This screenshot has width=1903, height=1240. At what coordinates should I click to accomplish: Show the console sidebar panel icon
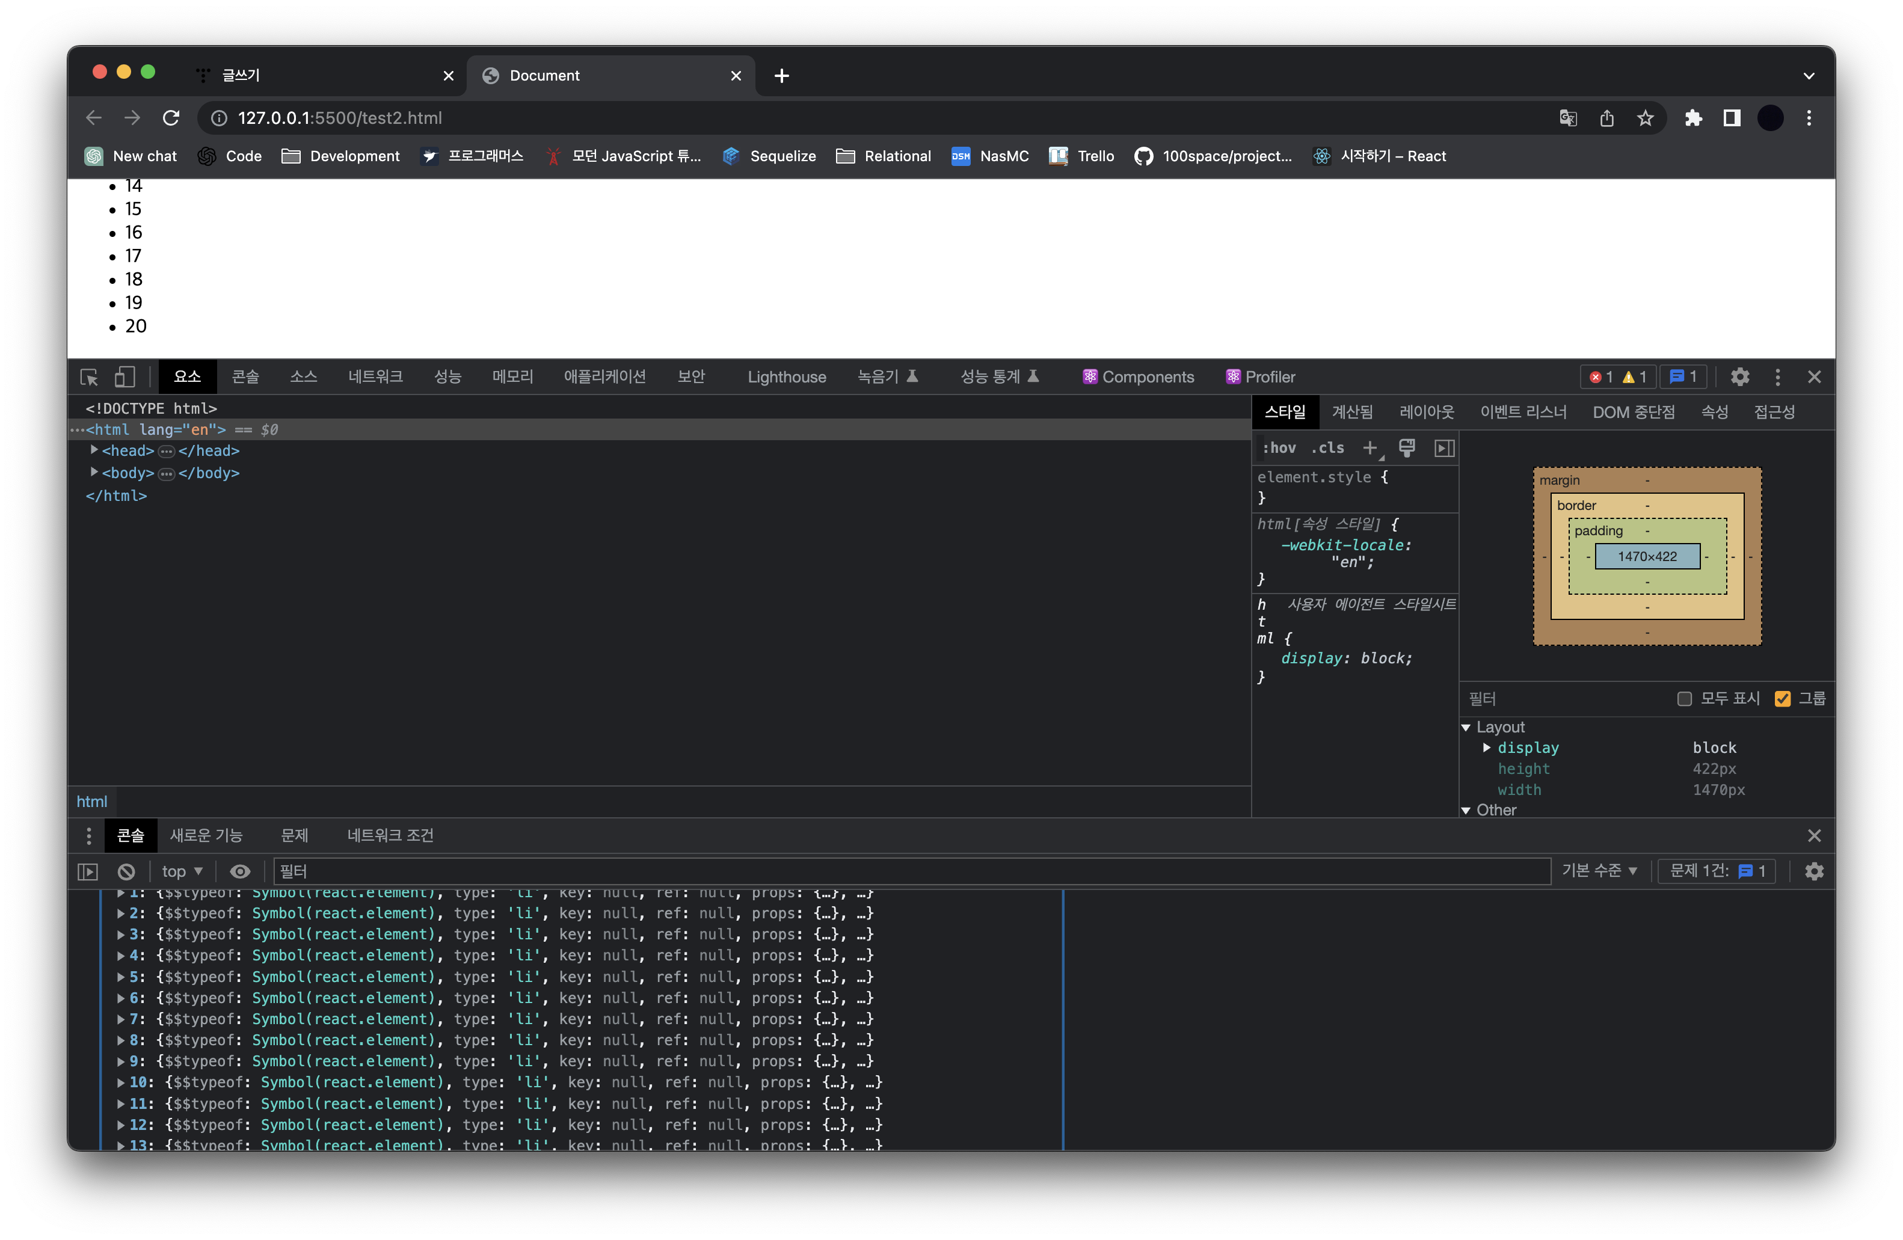[x=88, y=871]
